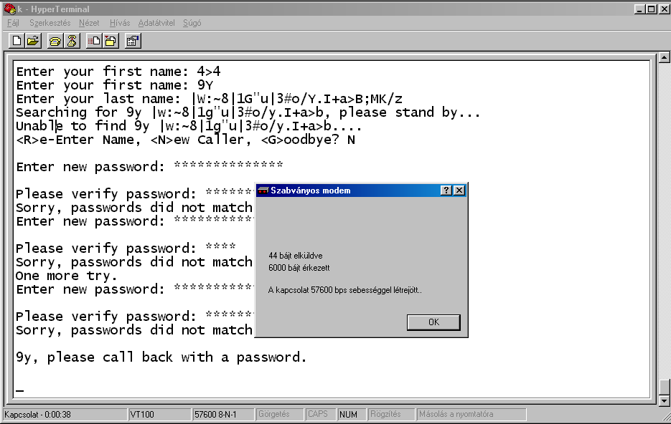Screen dimensions: 671x424
Task: Click the New connection toolbar icon
Action: pyautogui.click(x=16, y=41)
